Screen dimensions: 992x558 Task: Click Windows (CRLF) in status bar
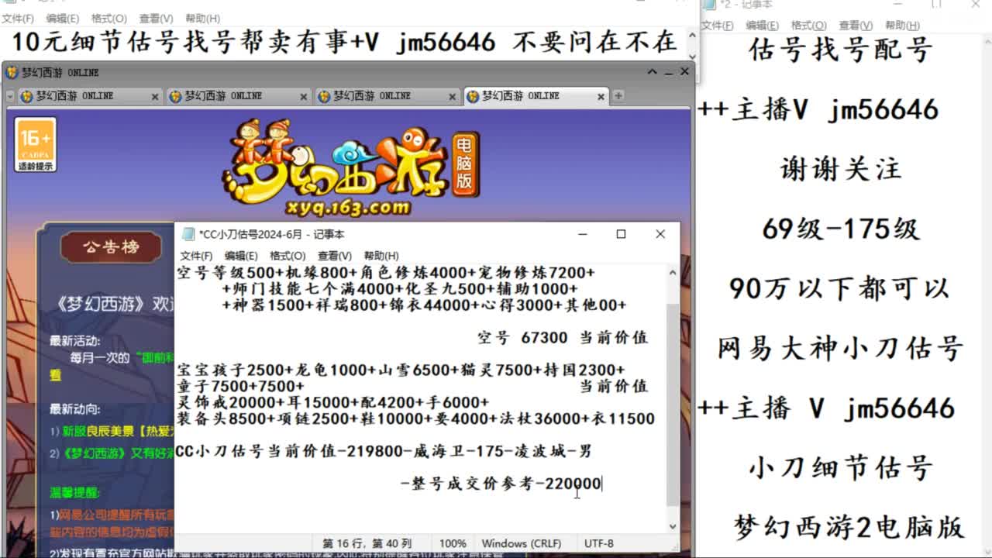click(x=522, y=543)
